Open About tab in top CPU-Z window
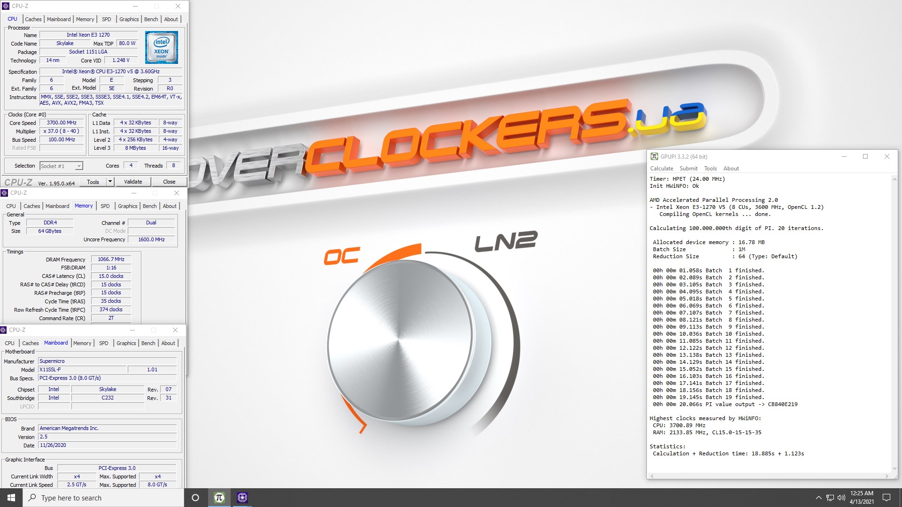Image resolution: width=902 pixels, height=507 pixels. (x=171, y=19)
